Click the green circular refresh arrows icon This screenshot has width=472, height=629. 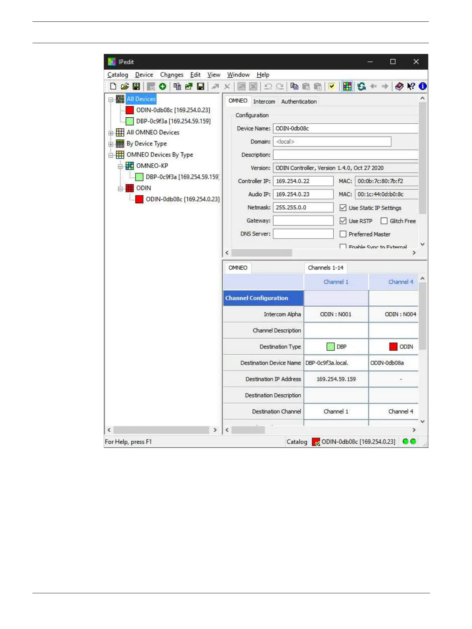(361, 86)
